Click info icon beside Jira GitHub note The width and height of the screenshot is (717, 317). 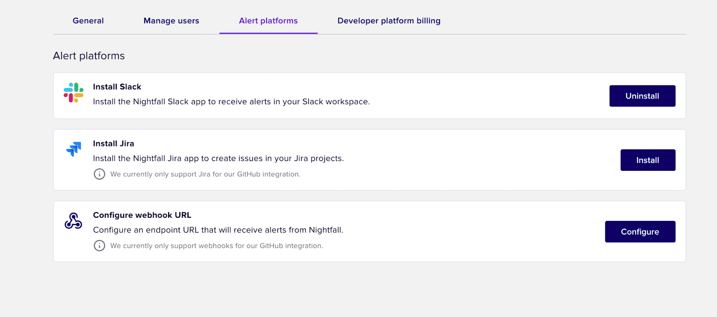tap(99, 174)
